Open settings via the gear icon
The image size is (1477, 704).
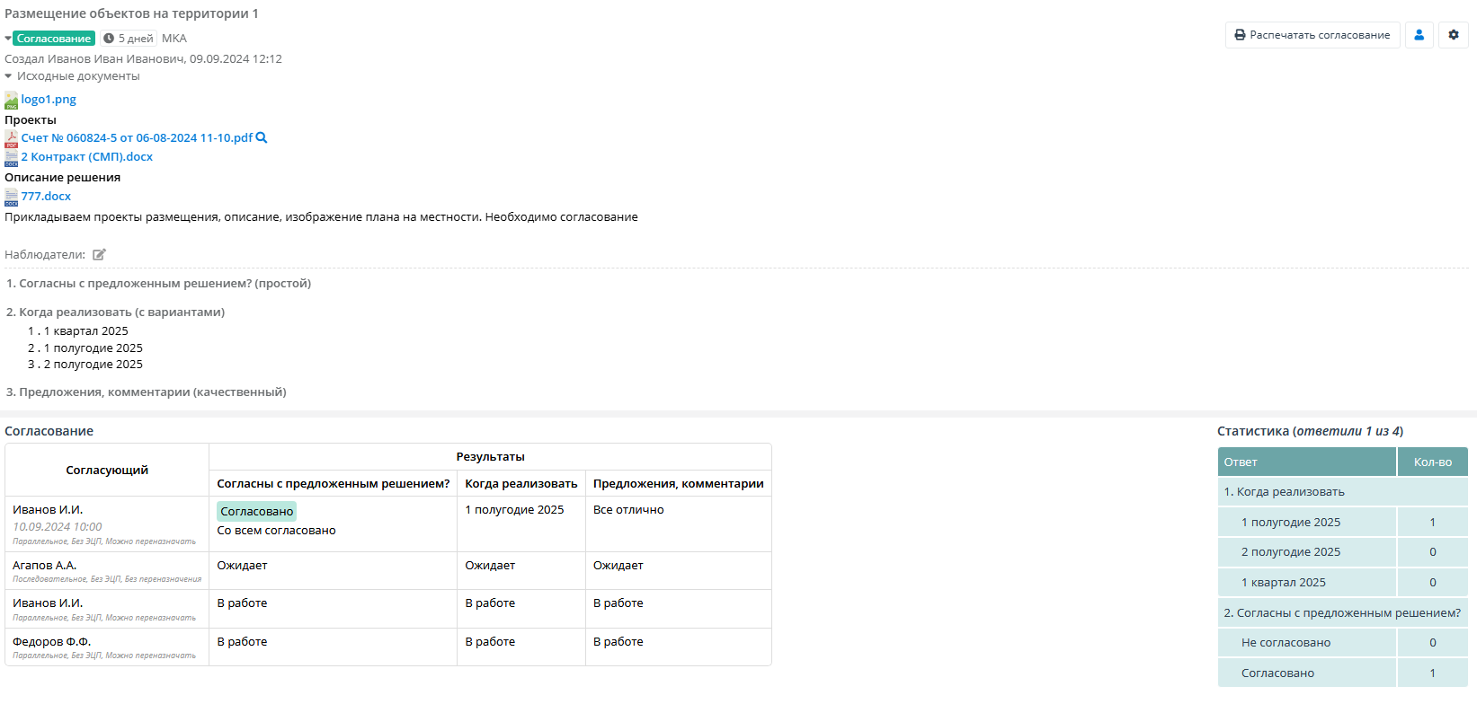click(1453, 35)
